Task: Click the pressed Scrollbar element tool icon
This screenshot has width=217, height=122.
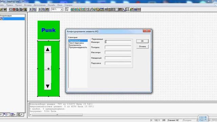Action: tap(128, 9)
